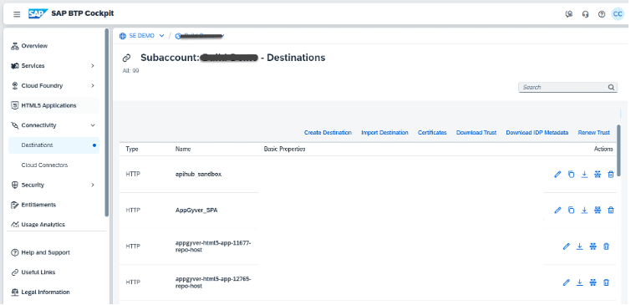The image size is (631, 305).
Task: Select the appgyver-html5-app-12765-repo-host name cell
Action: (213, 282)
